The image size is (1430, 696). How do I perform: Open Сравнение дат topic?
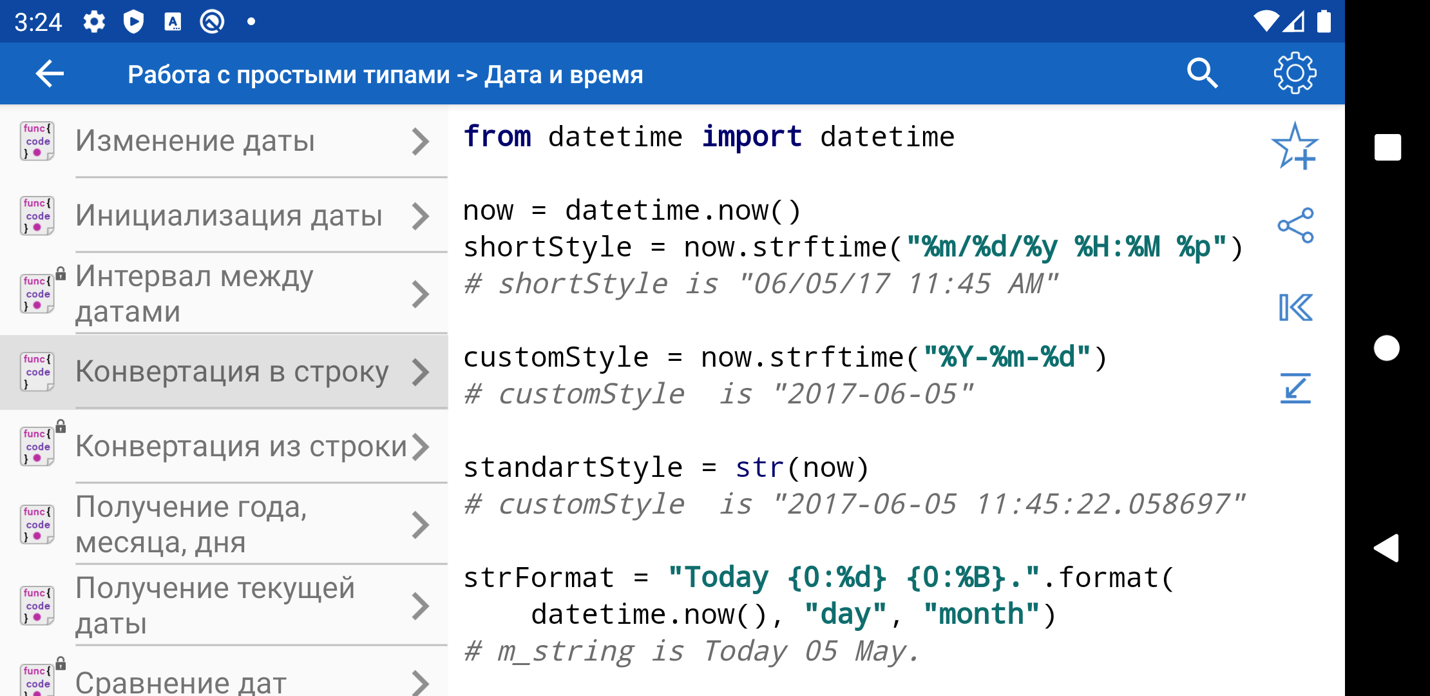[224, 672]
